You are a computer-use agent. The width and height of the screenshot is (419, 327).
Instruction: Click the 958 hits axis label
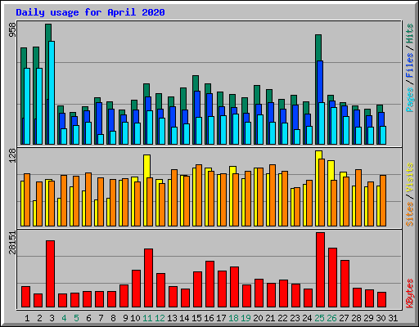pos(12,30)
